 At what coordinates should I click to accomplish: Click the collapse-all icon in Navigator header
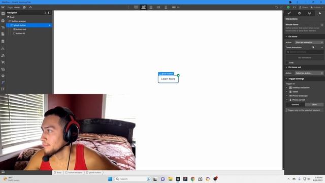pos(45,13)
